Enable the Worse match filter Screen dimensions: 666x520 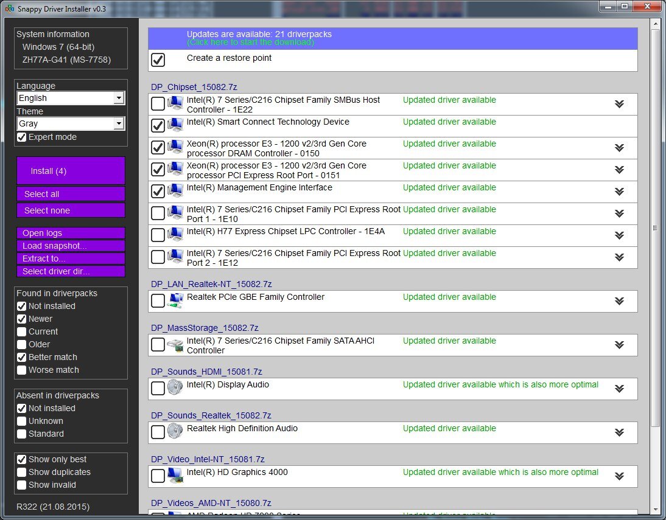(22, 370)
